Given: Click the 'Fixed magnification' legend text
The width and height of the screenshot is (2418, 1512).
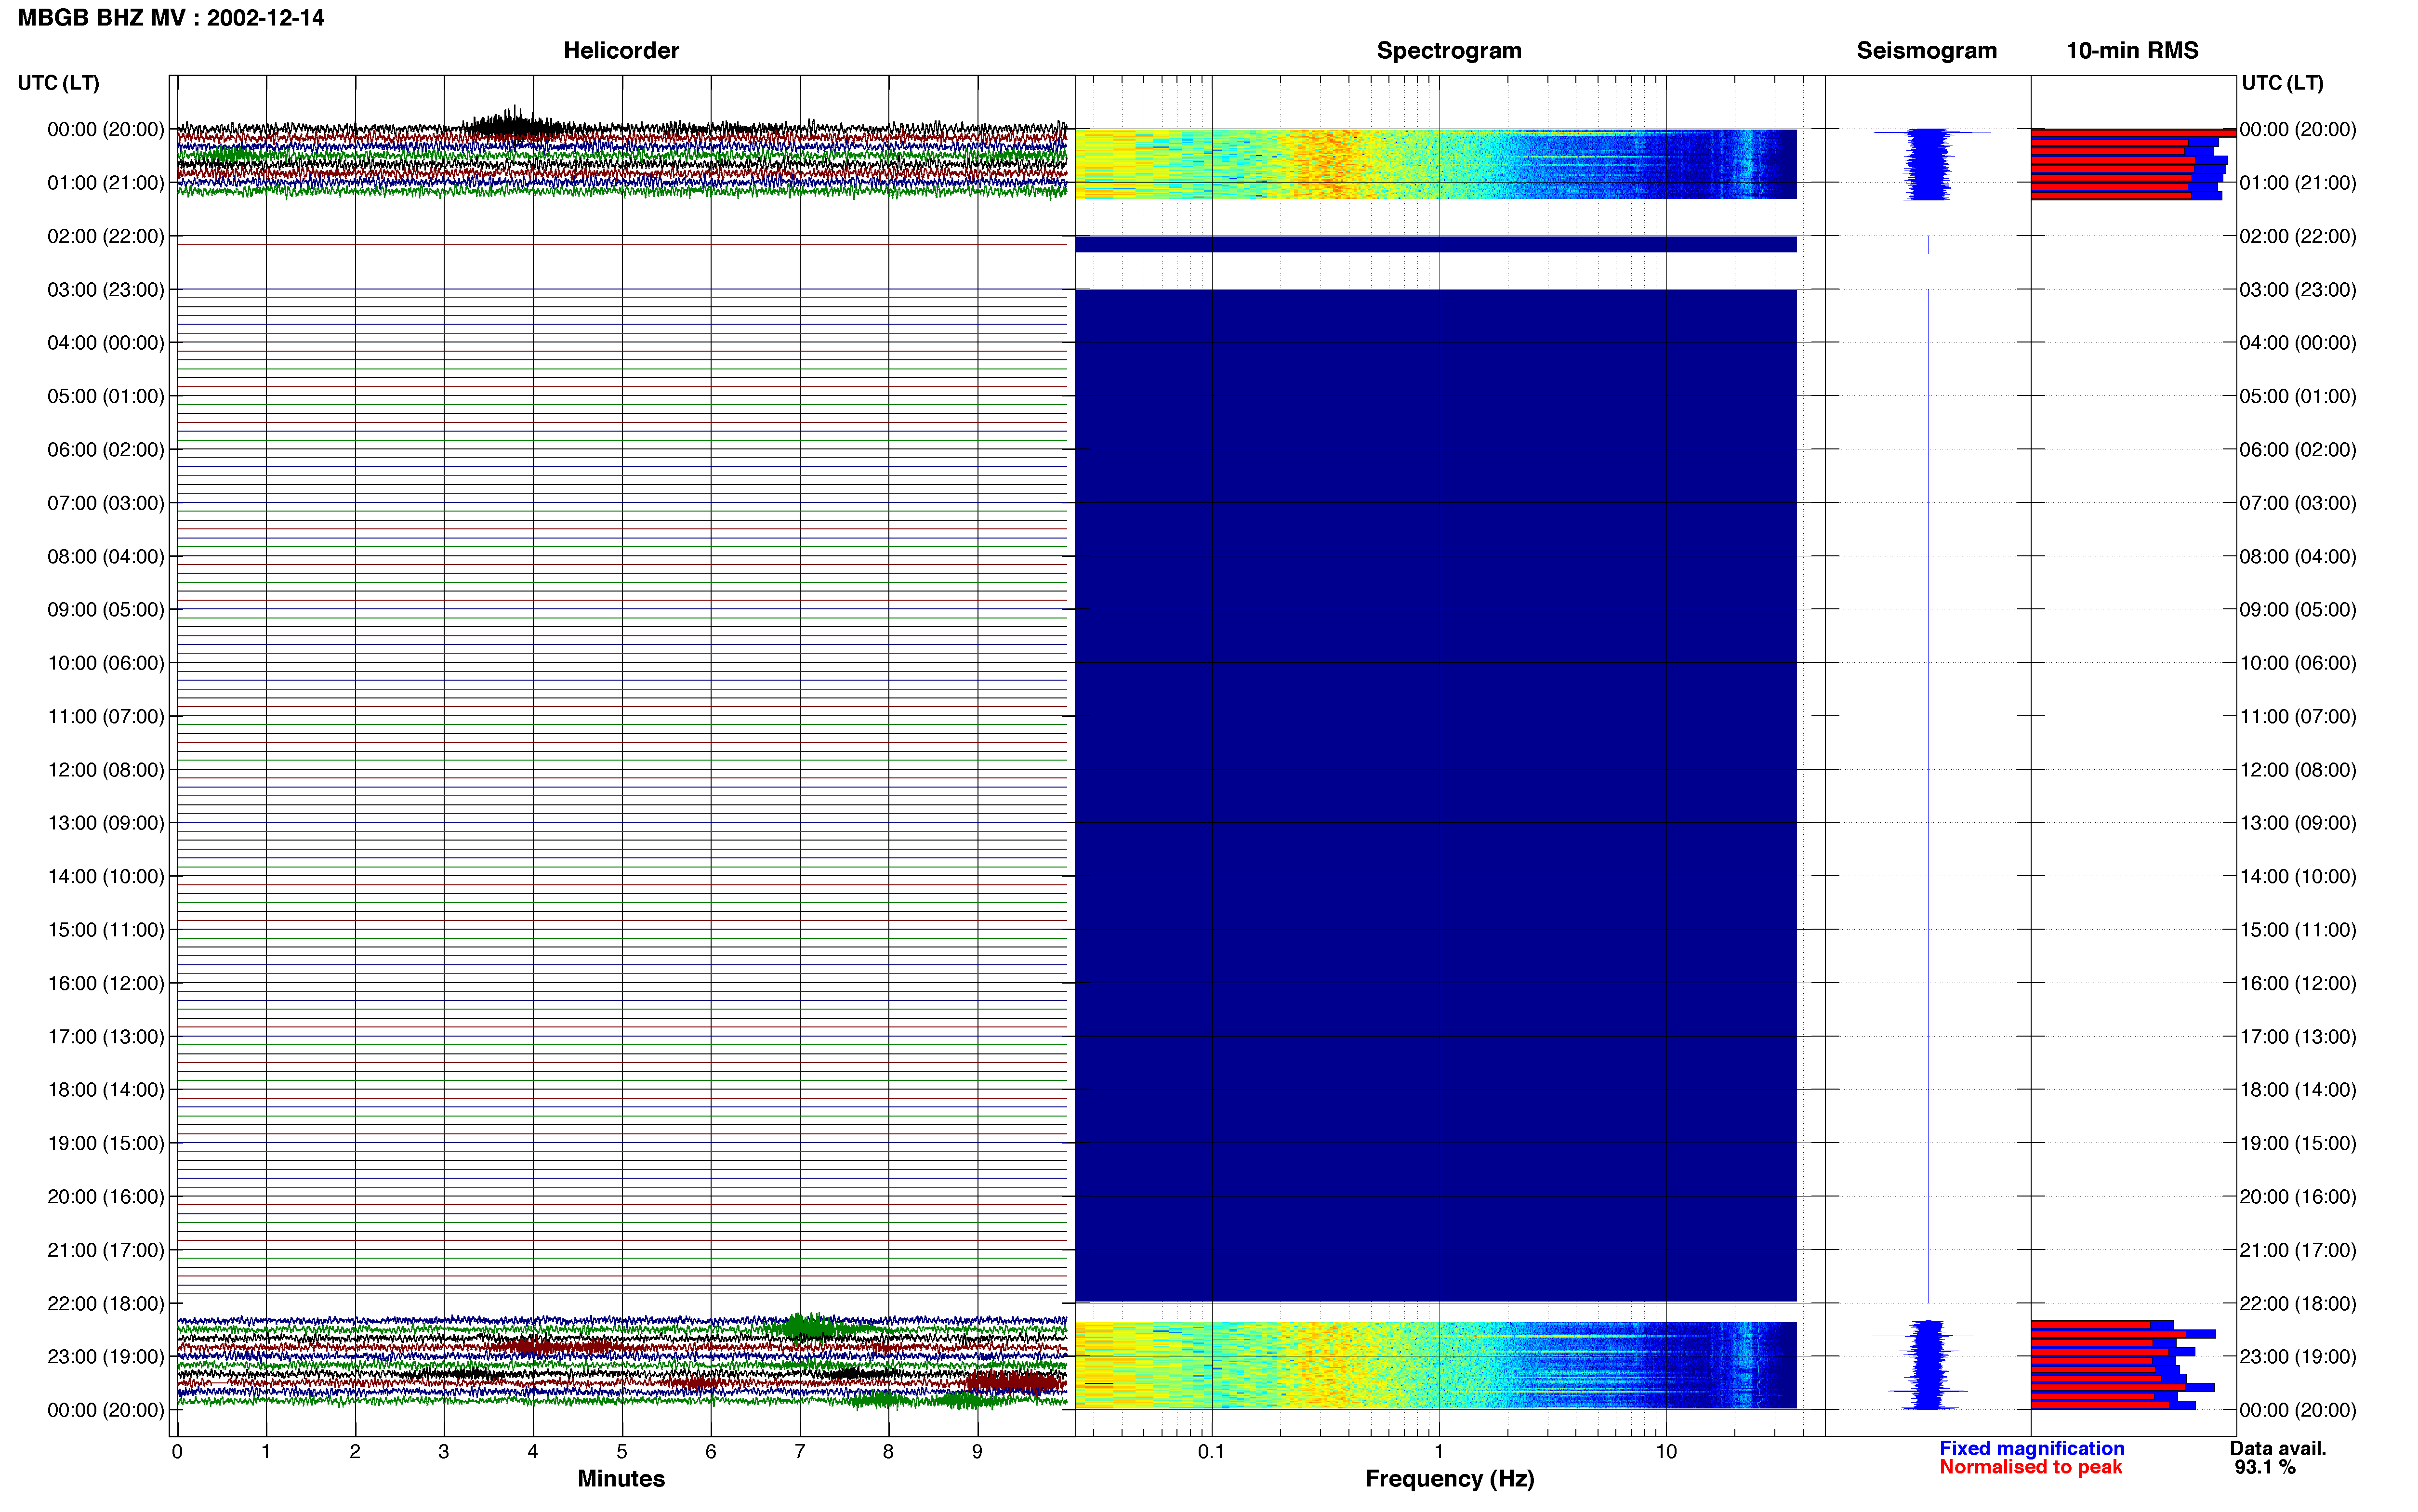Looking at the screenshot, I should [2031, 1448].
